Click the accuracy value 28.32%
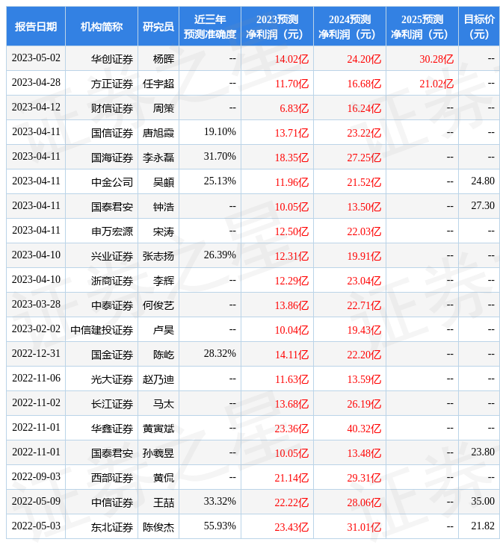 click(x=220, y=354)
